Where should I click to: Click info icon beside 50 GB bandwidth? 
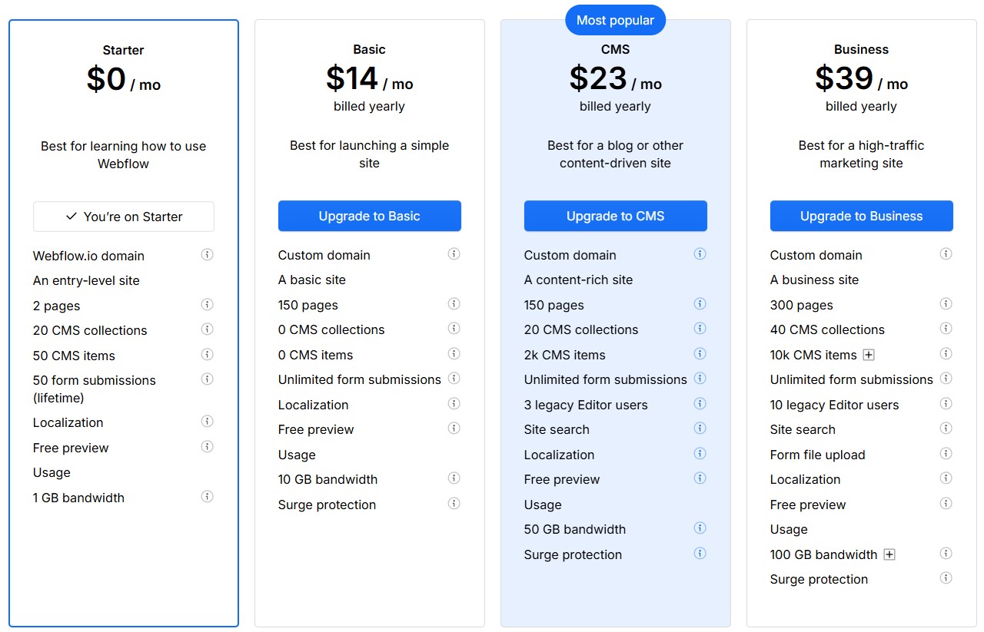point(700,528)
